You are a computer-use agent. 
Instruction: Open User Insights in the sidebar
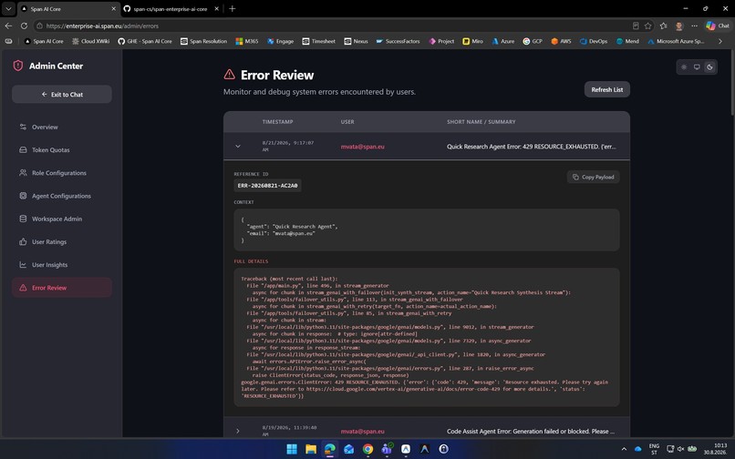(61, 265)
